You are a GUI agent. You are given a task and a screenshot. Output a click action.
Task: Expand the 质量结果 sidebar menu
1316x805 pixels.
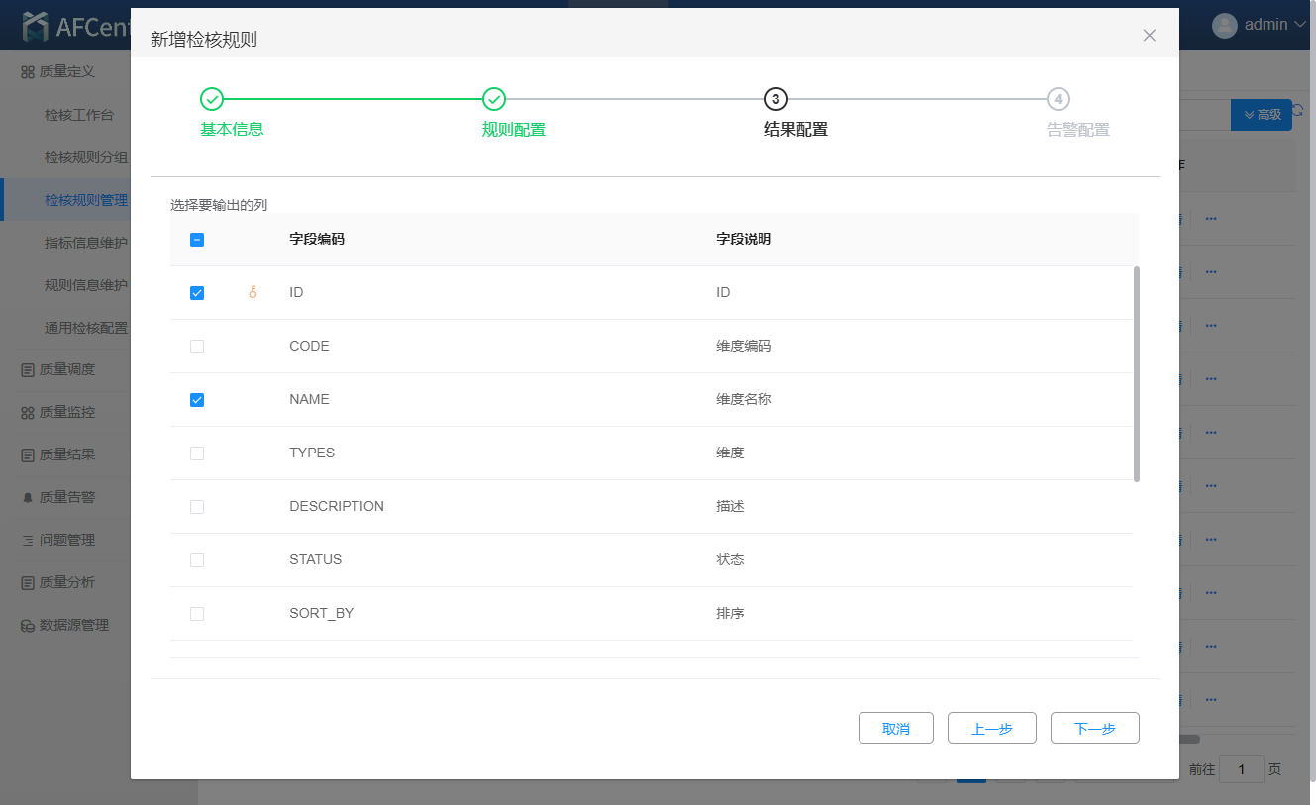tap(65, 454)
